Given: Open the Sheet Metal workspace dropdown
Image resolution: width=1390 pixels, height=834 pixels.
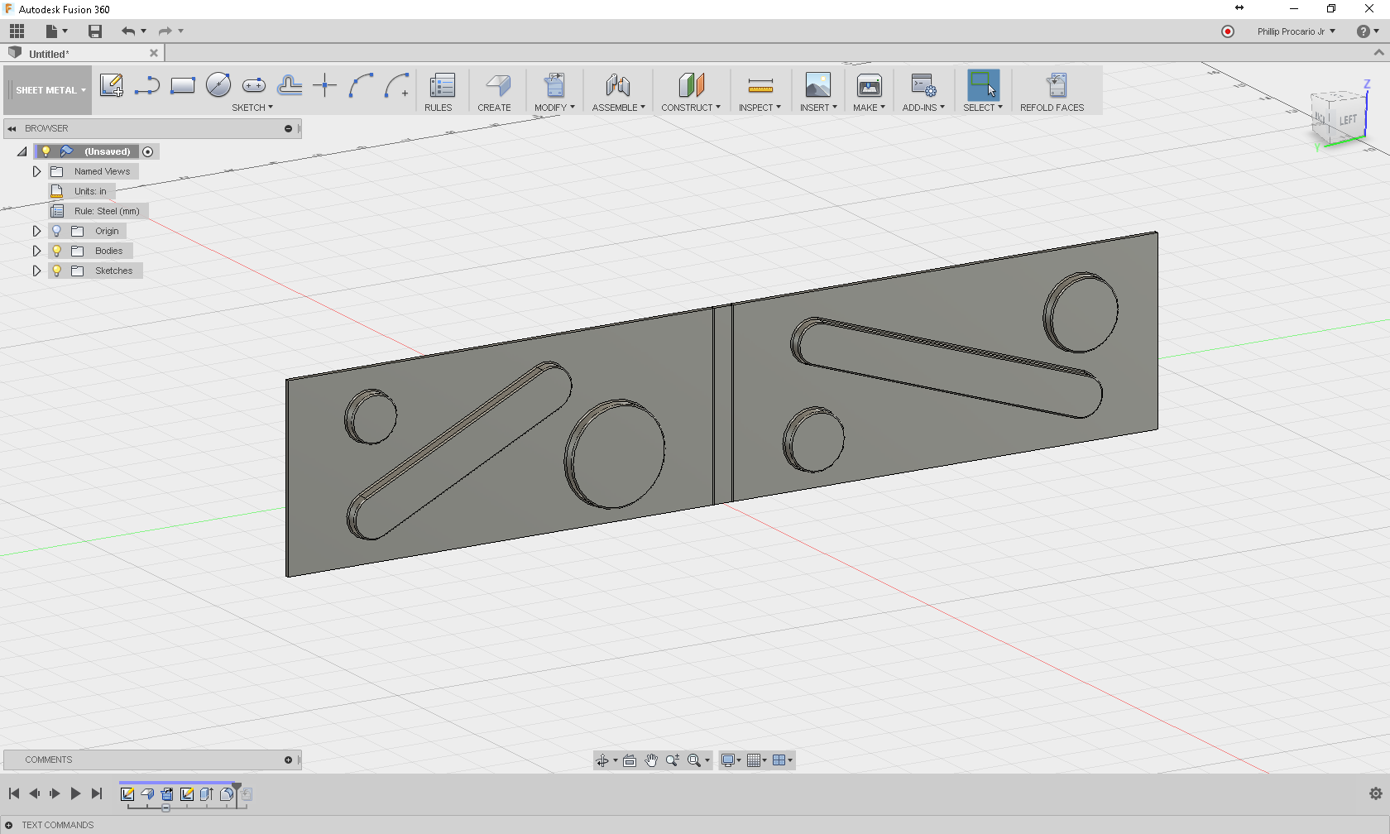Looking at the screenshot, I should pyautogui.click(x=49, y=90).
